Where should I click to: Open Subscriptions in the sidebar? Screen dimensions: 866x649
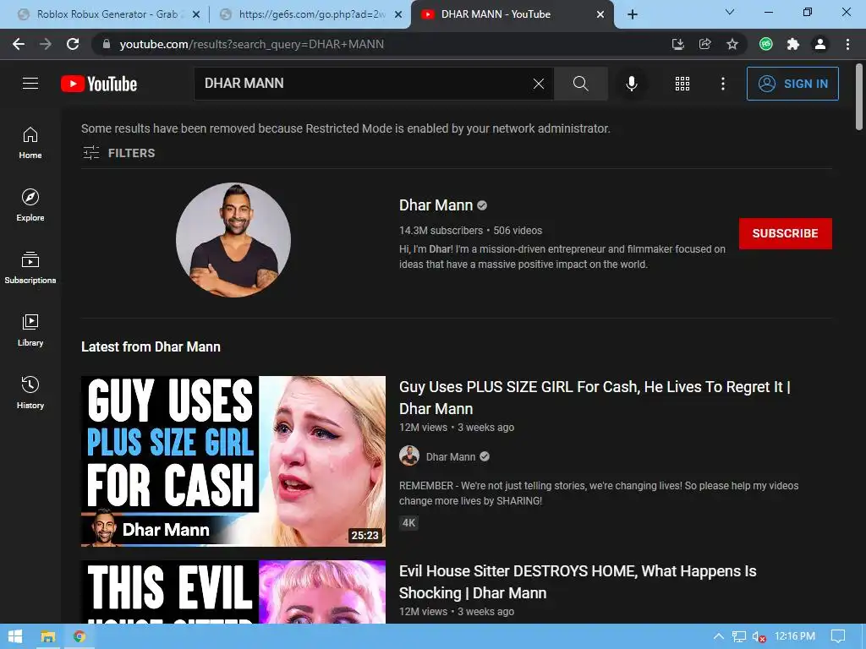tap(30, 268)
